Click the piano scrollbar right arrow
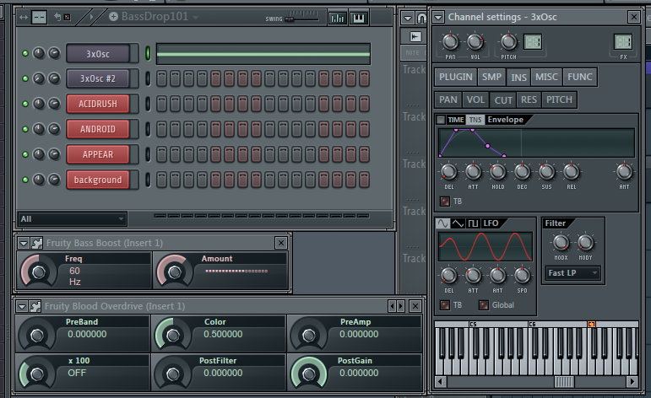 point(632,381)
